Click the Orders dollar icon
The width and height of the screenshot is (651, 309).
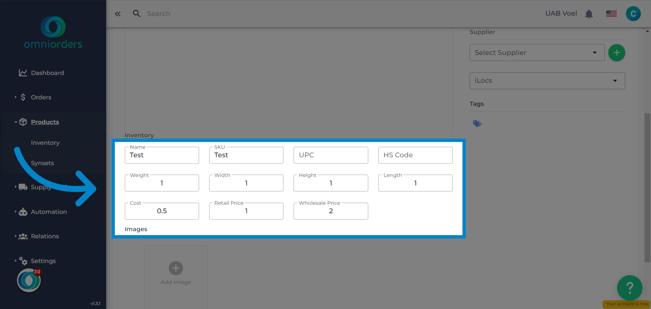(23, 97)
